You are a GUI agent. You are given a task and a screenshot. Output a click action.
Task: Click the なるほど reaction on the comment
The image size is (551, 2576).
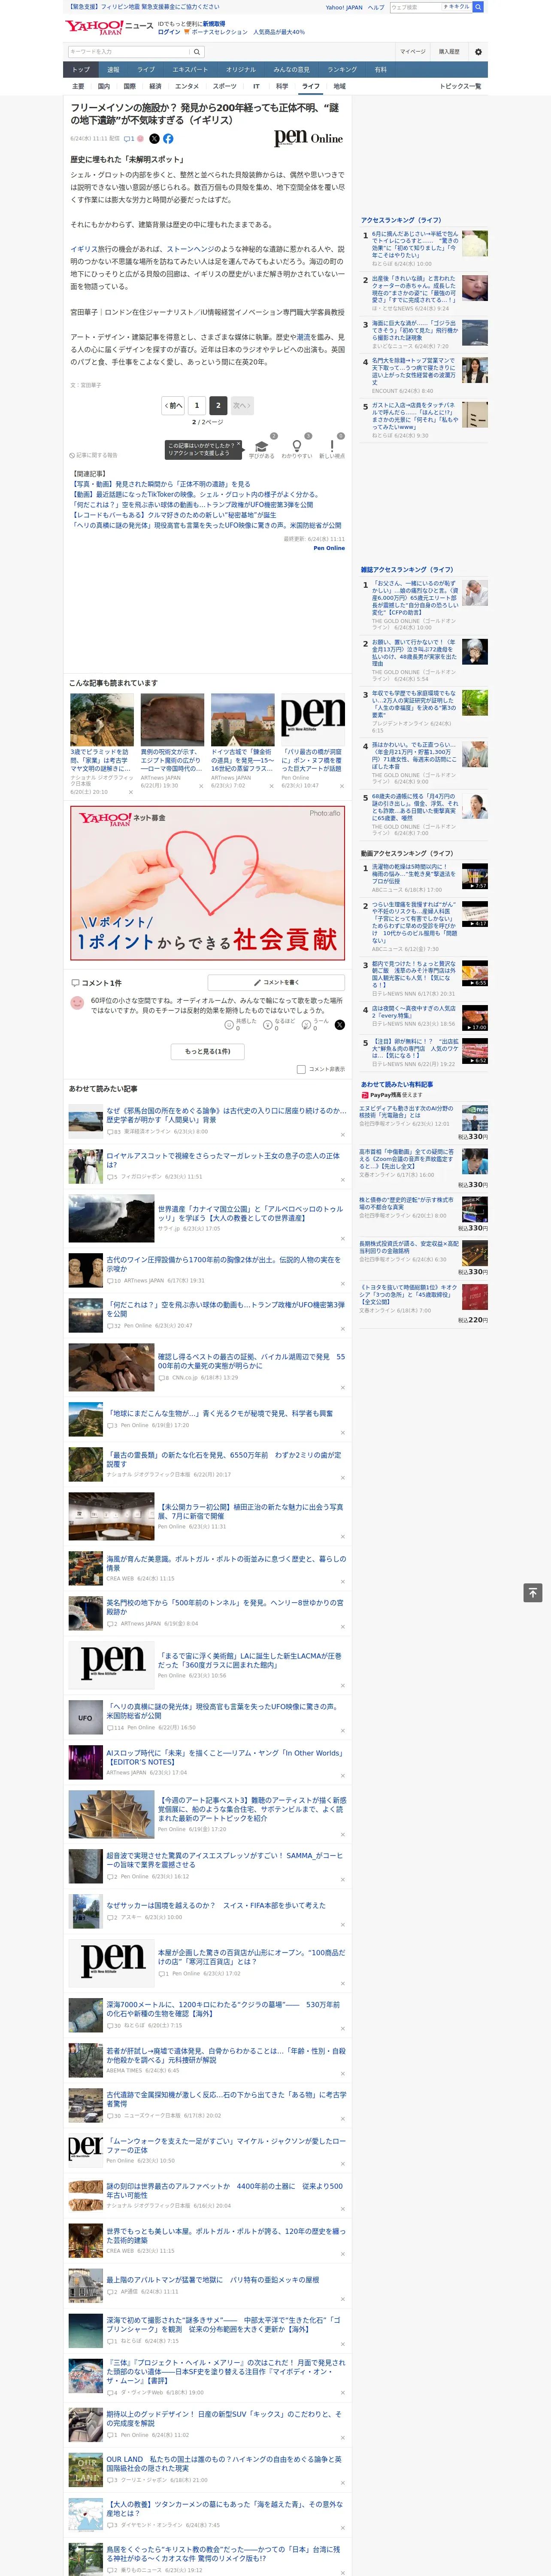(280, 1024)
